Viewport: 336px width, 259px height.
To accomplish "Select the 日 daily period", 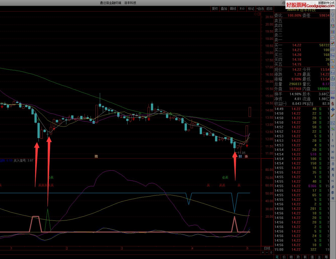I will pyautogui.click(x=333, y=164).
